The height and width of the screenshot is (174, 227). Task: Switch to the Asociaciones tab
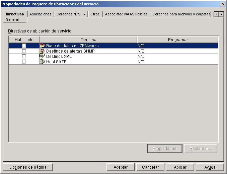(x=41, y=14)
